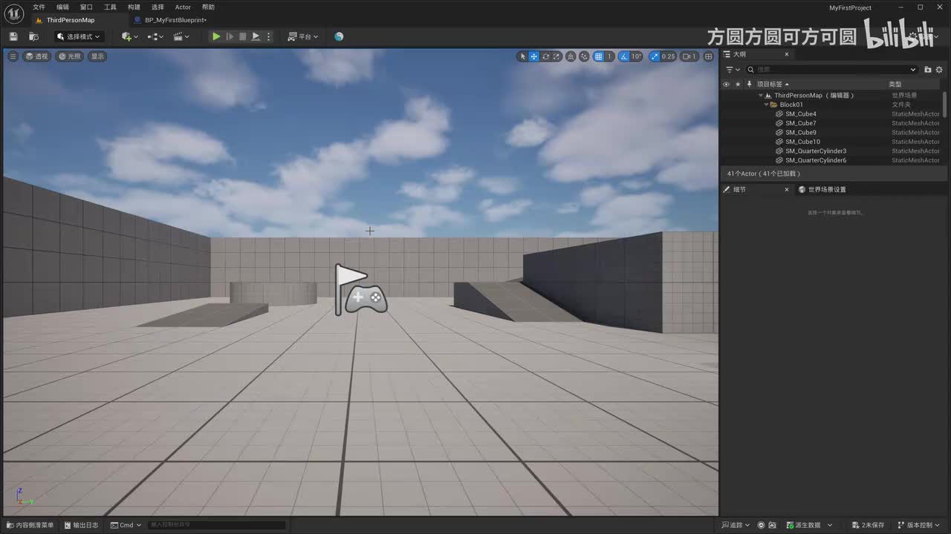Toggle grid snapping for translation

point(599,56)
